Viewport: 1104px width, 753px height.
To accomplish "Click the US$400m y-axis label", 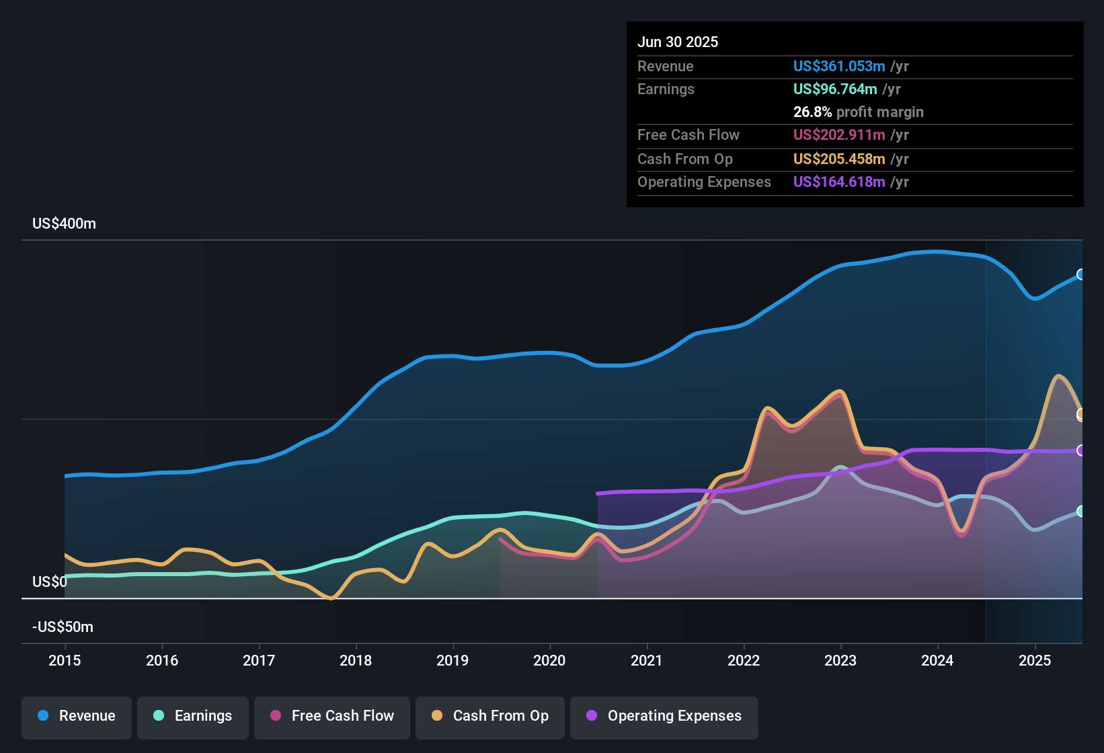I will coord(65,224).
